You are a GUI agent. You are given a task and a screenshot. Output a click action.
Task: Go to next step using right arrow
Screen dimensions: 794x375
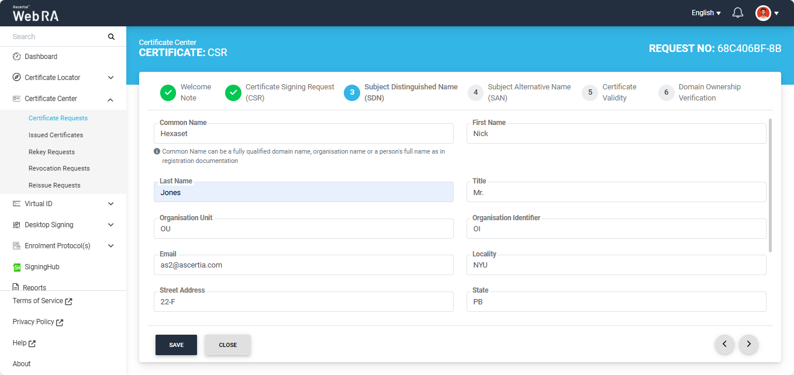(x=748, y=345)
